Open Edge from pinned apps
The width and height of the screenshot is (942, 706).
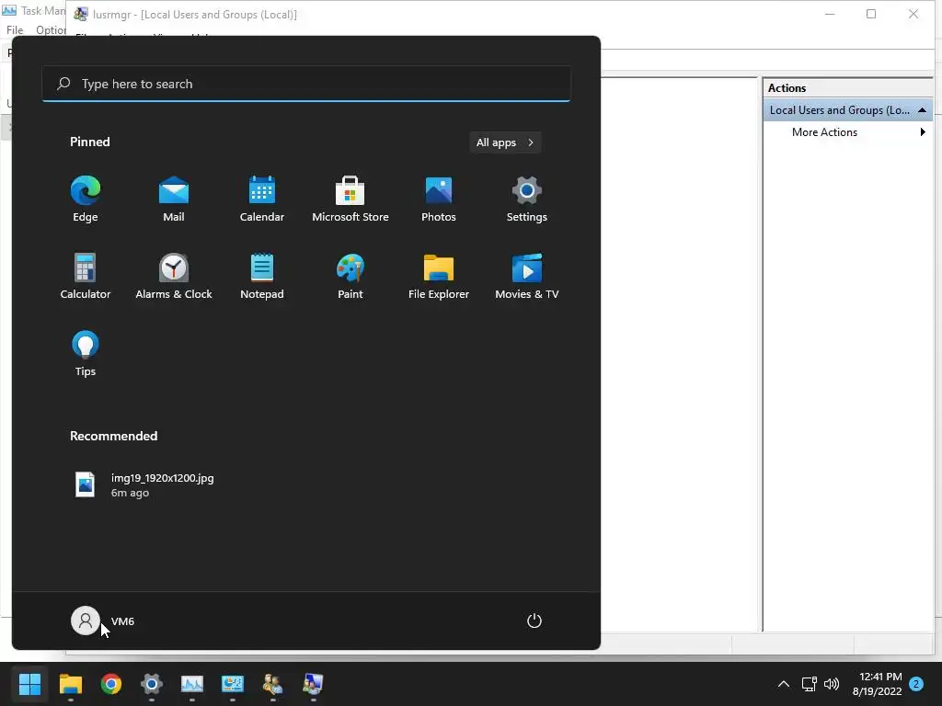(x=86, y=199)
